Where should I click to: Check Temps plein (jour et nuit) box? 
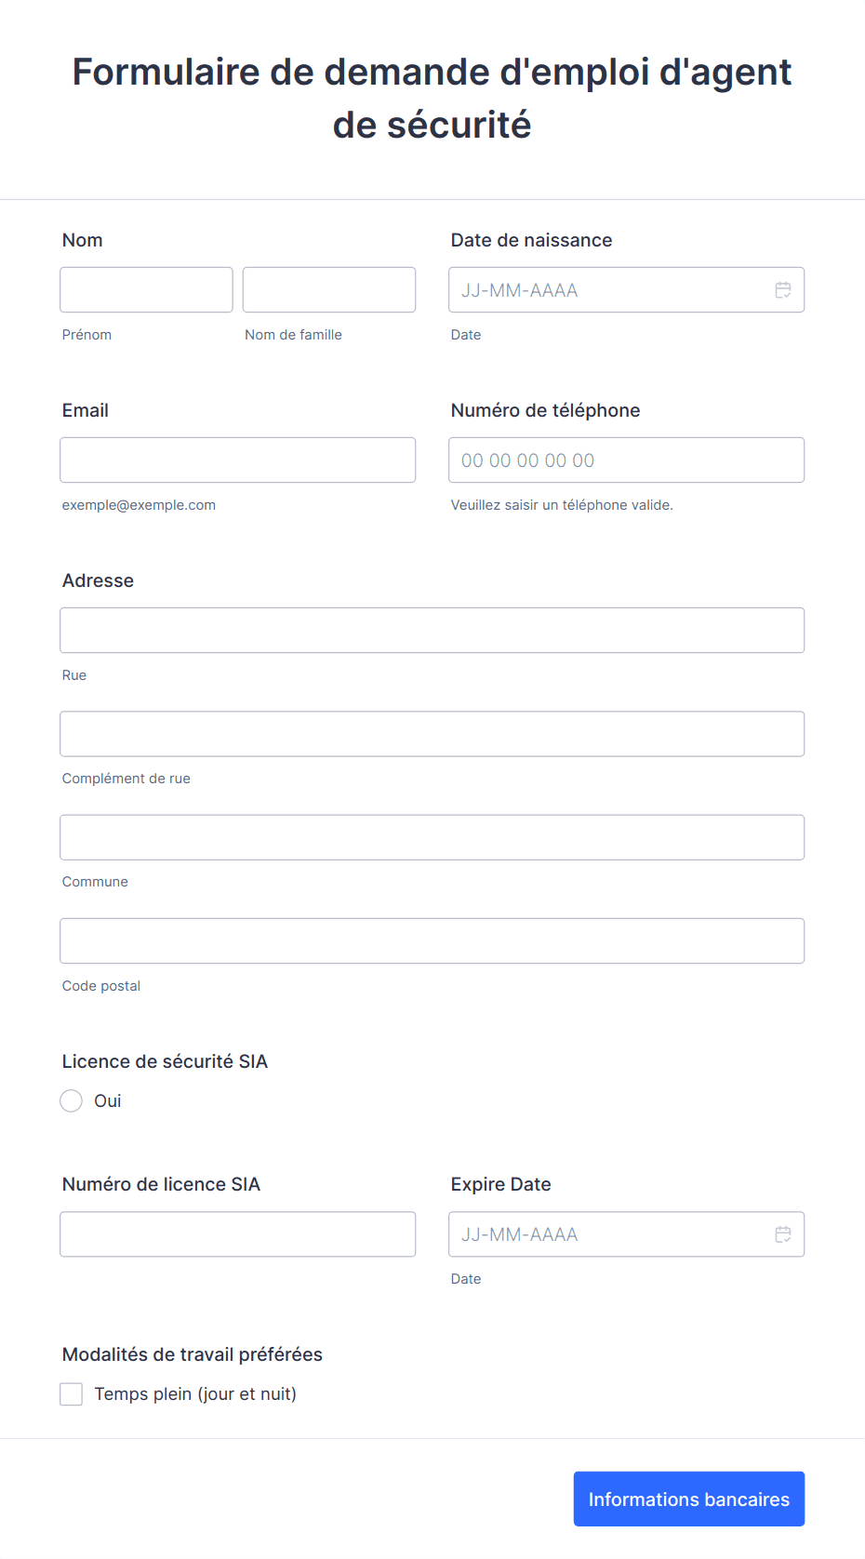[x=72, y=1394]
